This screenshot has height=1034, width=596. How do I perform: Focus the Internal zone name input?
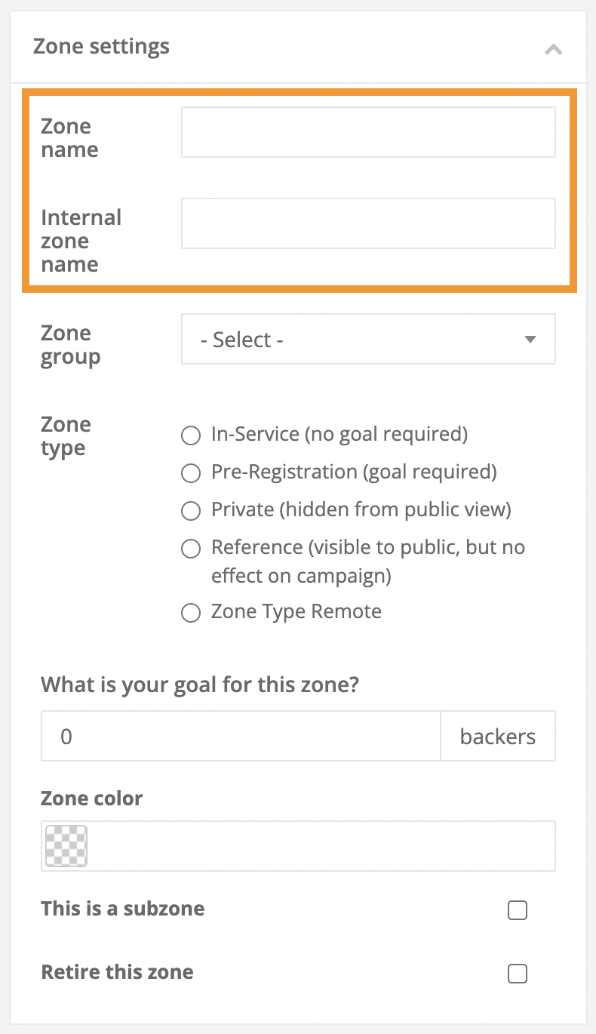[x=368, y=223]
